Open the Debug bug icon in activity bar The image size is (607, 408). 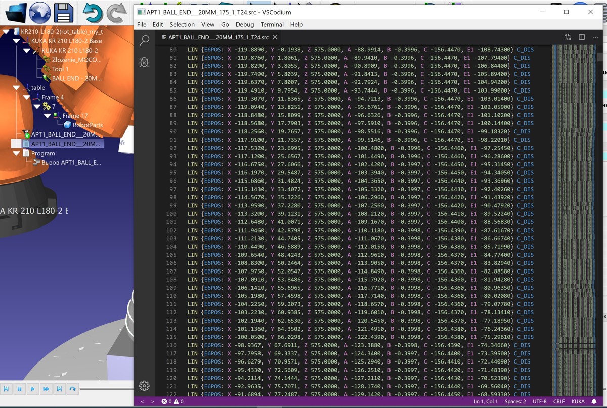(145, 62)
